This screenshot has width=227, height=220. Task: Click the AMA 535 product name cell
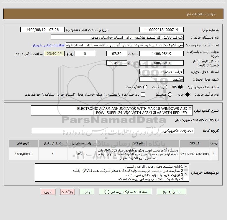click(x=138, y=154)
